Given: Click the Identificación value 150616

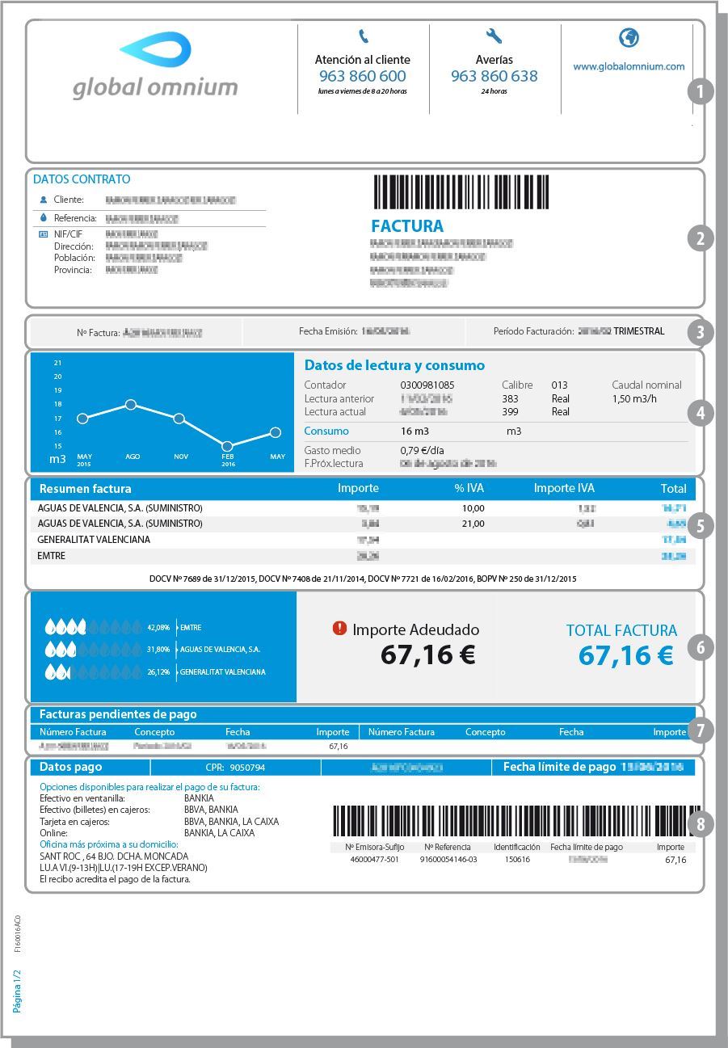Looking at the screenshot, I should pyautogui.click(x=517, y=860).
